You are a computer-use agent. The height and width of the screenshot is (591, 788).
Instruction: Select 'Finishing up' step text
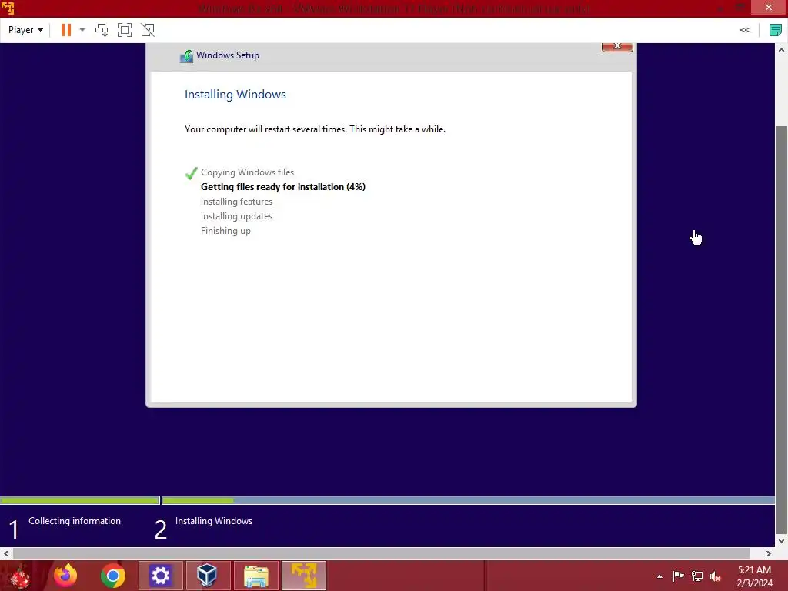click(x=225, y=231)
